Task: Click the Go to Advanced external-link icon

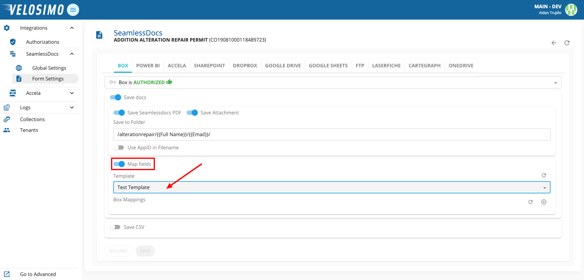Action: click(7, 274)
